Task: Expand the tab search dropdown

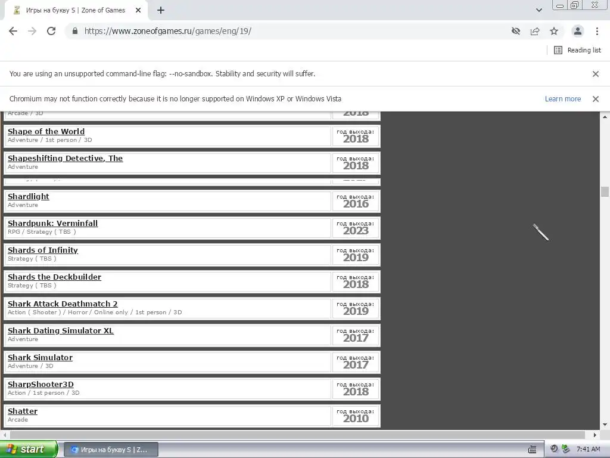Action: coord(539,10)
